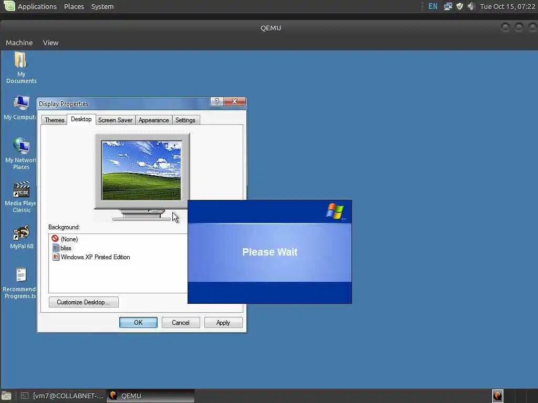
Task: Click the clock showing Tue Oct 15, 07:22
Action: pos(508,6)
